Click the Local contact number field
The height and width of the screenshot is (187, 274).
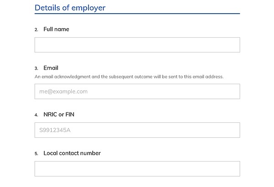pos(137,169)
